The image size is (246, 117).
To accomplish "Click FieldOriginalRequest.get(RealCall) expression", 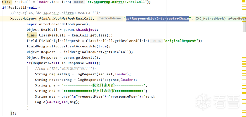I will 96,52.
